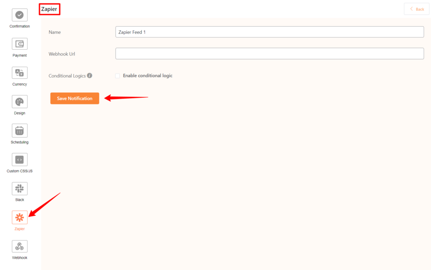Click the Zapier page title
This screenshot has width=431, height=270.
click(49, 9)
